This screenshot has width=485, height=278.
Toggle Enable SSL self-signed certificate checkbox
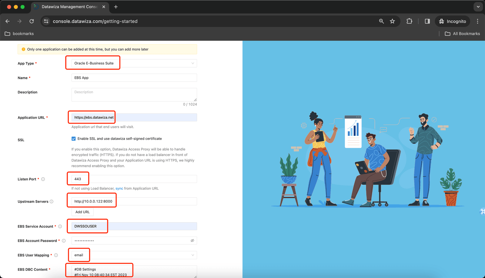(73, 139)
